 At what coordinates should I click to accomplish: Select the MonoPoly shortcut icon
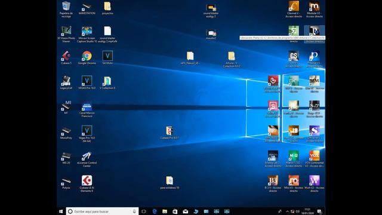66,133
